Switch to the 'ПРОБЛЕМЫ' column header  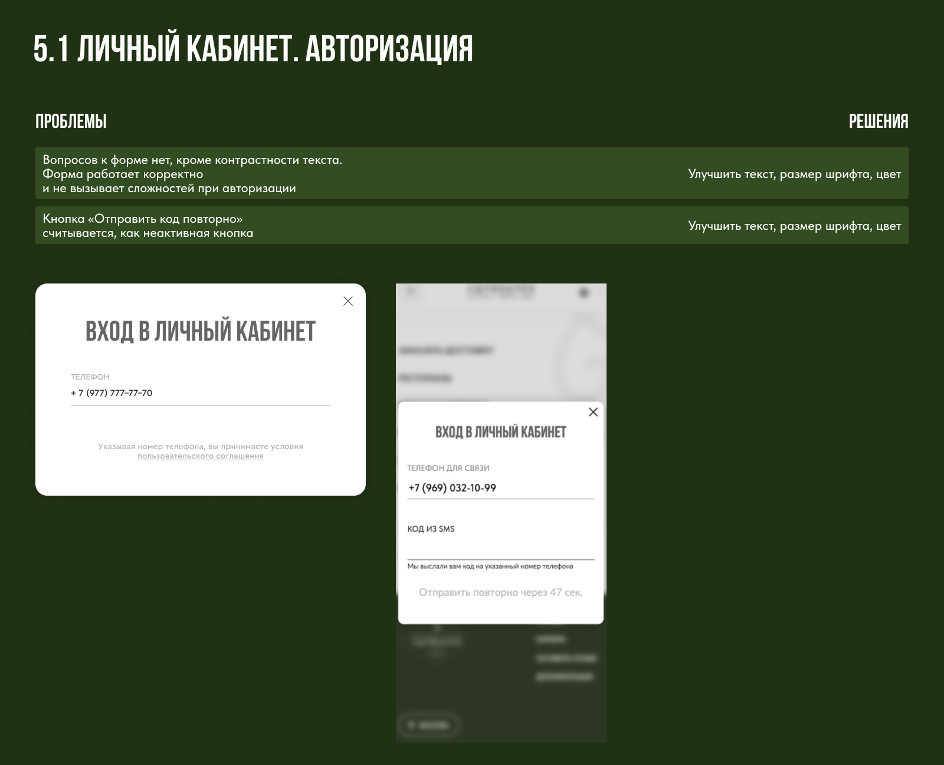point(71,122)
